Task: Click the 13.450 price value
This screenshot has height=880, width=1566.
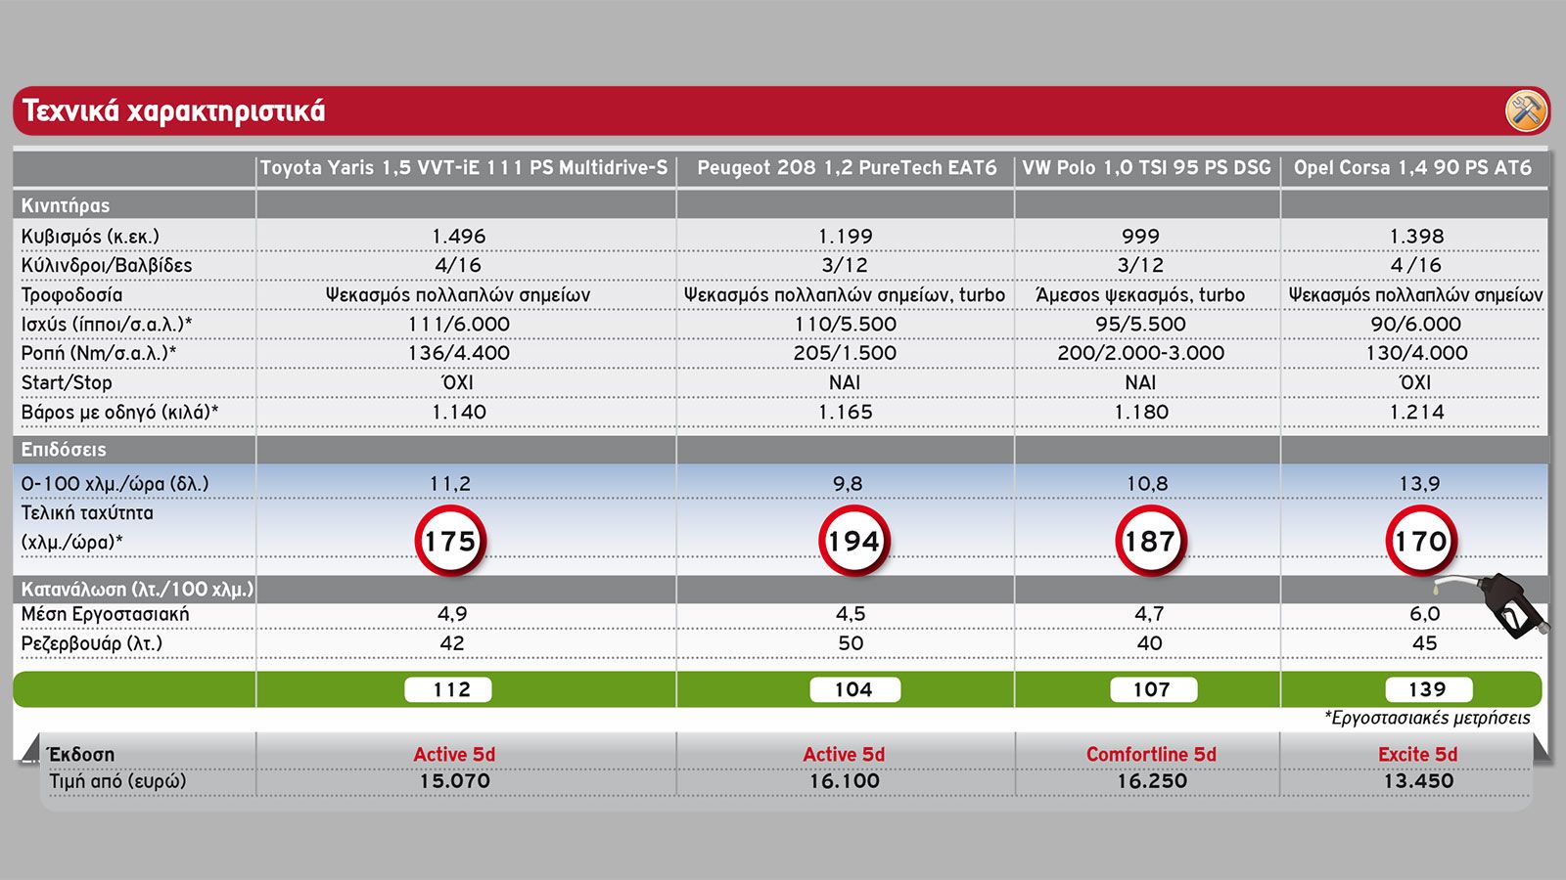Action: click(1418, 781)
